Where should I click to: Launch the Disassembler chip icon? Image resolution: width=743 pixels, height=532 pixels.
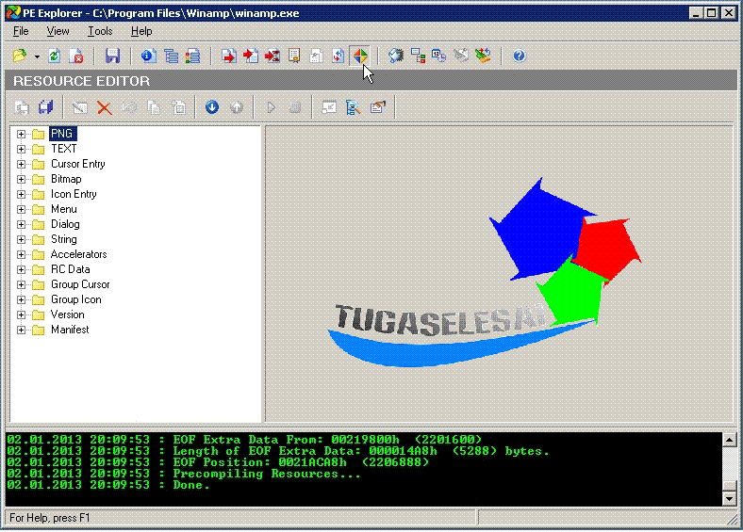pyautogui.click(x=396, y=56)
